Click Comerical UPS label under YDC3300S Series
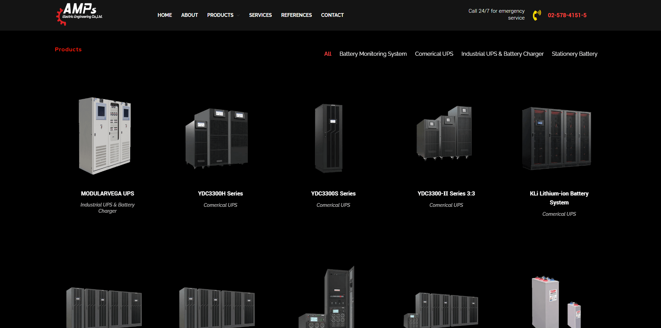This screenshot has width=661, height=328. point(333,205)
